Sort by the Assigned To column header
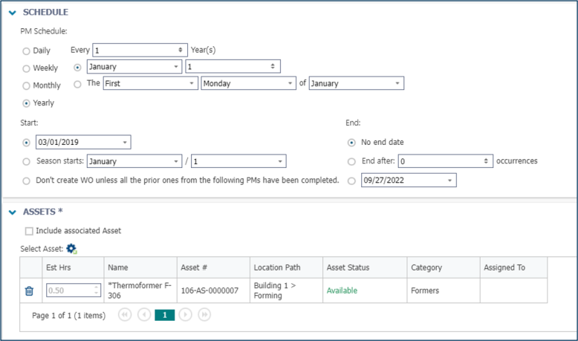The image size is (578, 341). pos(504,267)
